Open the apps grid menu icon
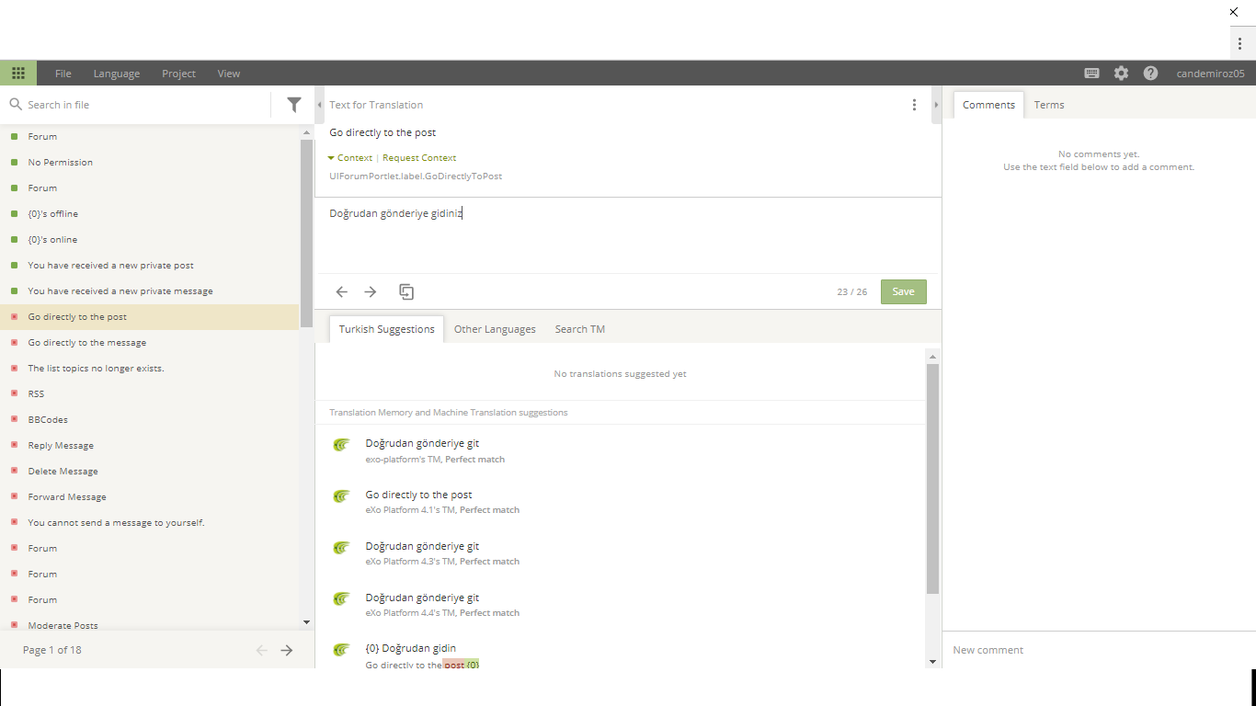The image size is (1256, 706). 18,74
